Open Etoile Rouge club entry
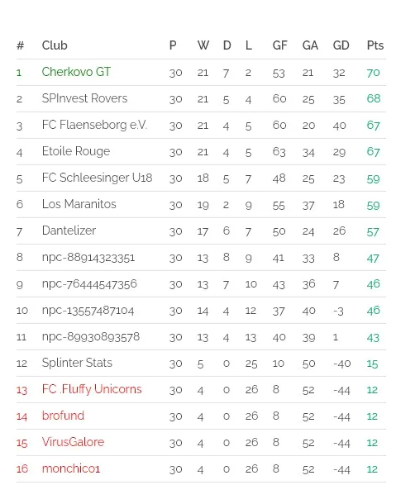 pos(76,151)
